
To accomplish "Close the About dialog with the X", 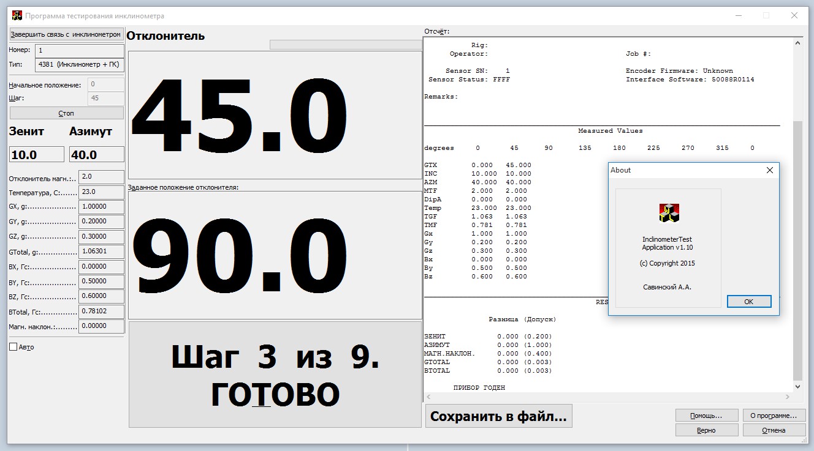I will click(x=770, y=170).
